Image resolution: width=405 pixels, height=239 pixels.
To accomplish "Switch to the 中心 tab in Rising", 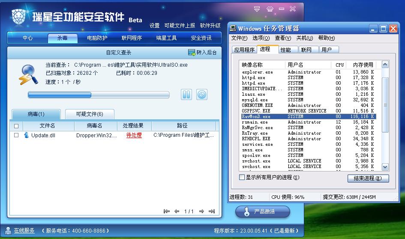I will [27, 38].
